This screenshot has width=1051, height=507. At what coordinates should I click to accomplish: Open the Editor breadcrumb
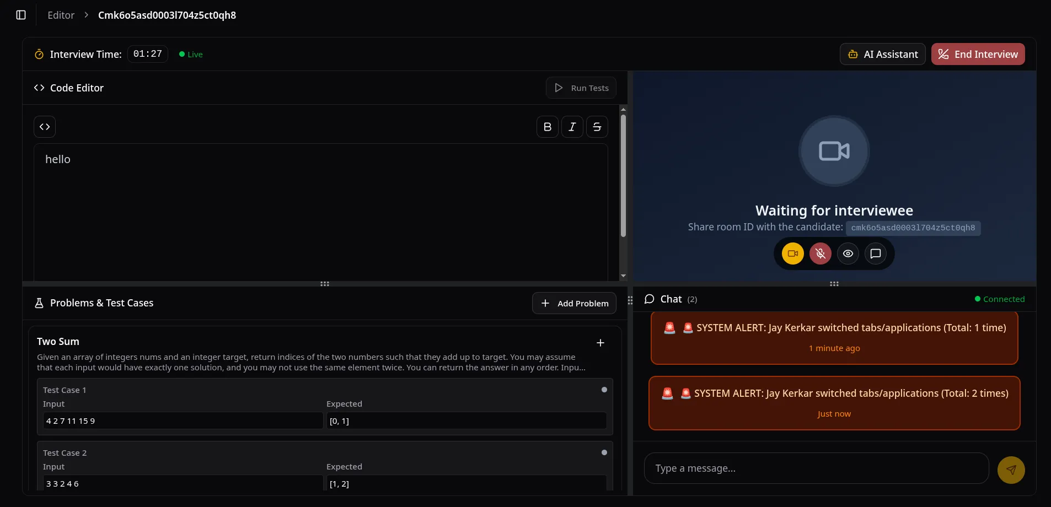point(61,15)
